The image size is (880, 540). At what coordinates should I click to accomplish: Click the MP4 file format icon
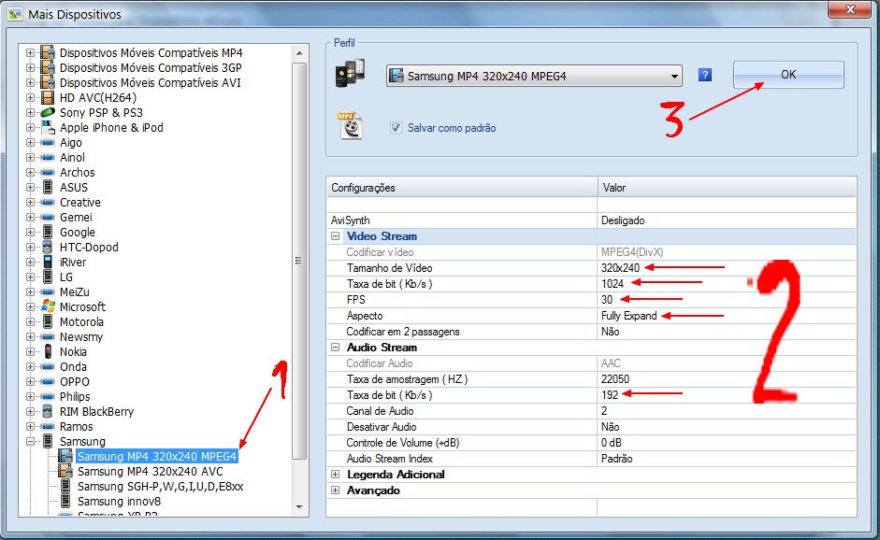[x=350, y=125]
